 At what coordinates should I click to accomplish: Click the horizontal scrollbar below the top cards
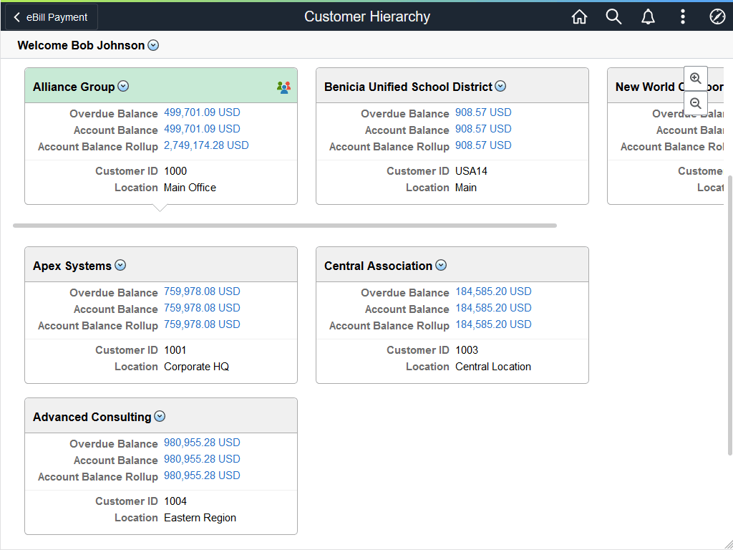(285, 225)
